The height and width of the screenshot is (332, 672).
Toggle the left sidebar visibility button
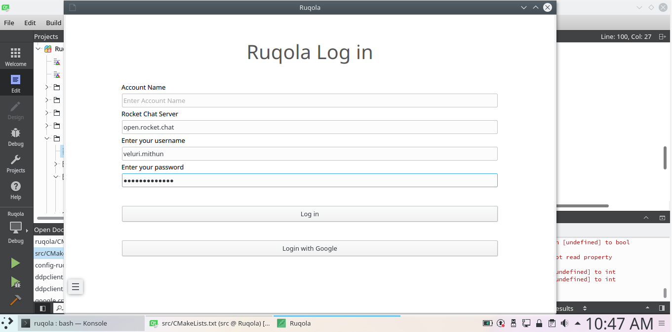coord(43,308)
